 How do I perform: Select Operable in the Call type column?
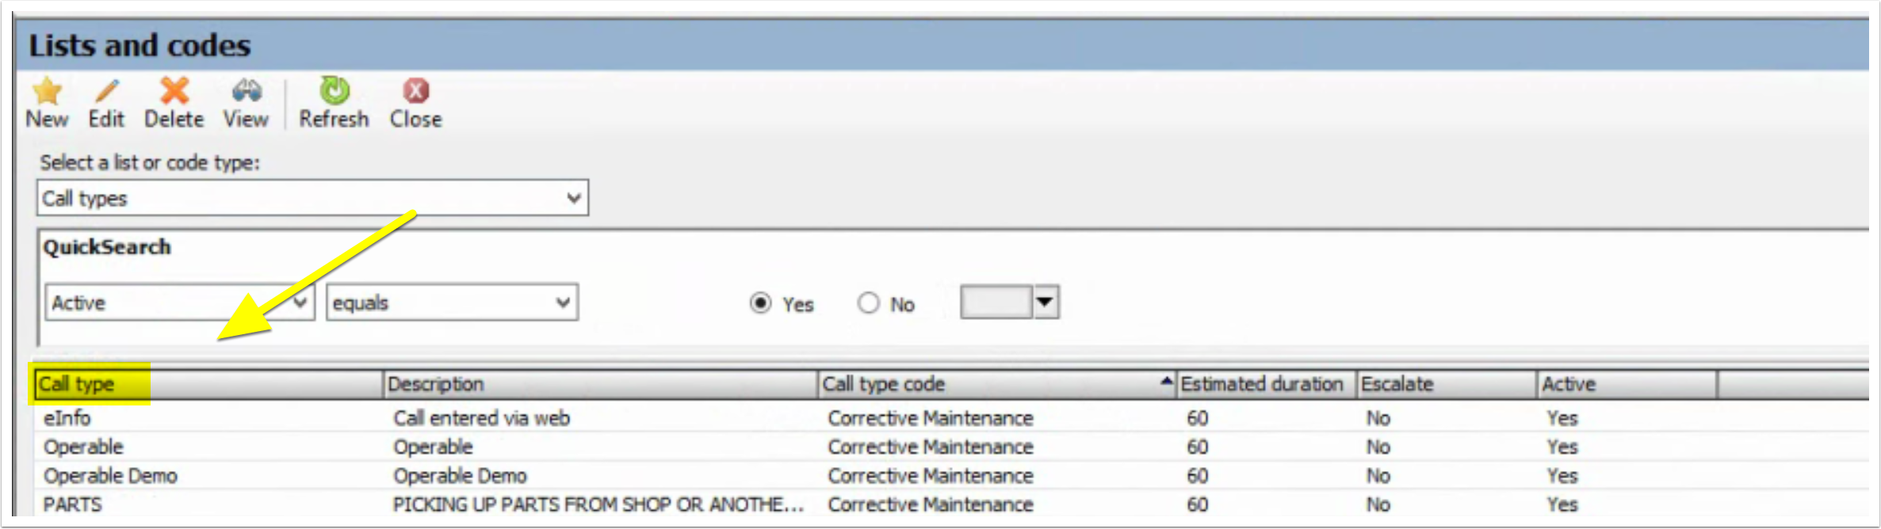click(83, 447)
